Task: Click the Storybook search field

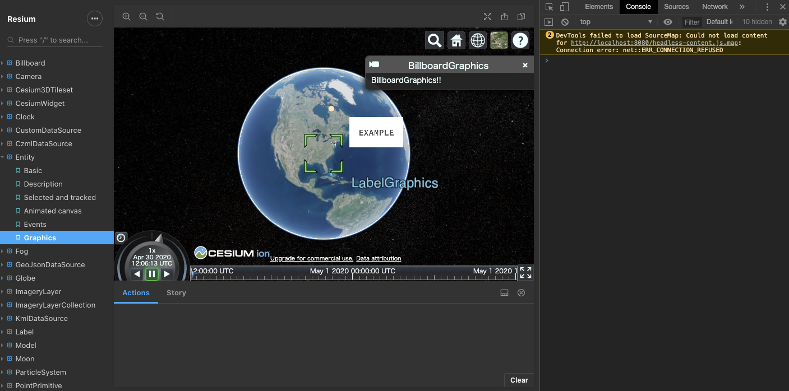Action: 53,40
